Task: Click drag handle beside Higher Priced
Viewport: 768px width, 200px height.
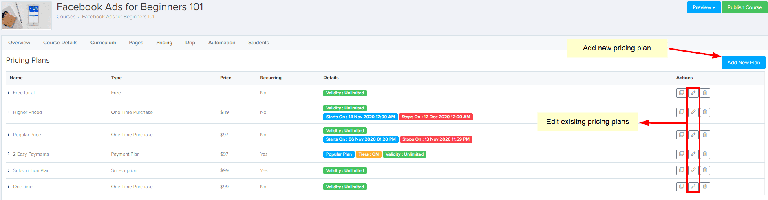Action: 8,112
